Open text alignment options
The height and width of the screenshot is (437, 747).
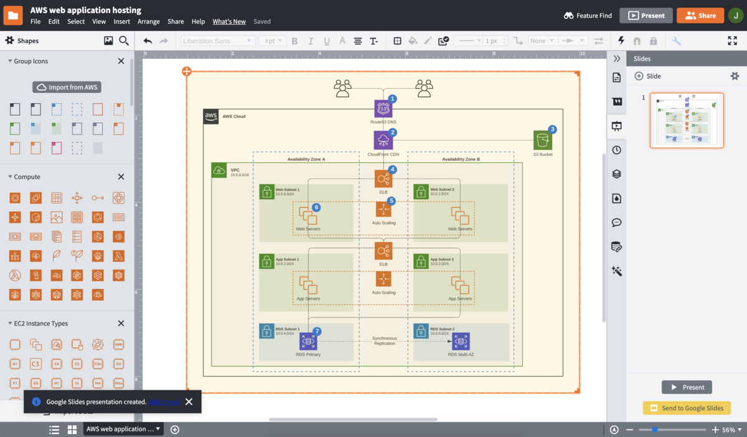click(358, 41)
